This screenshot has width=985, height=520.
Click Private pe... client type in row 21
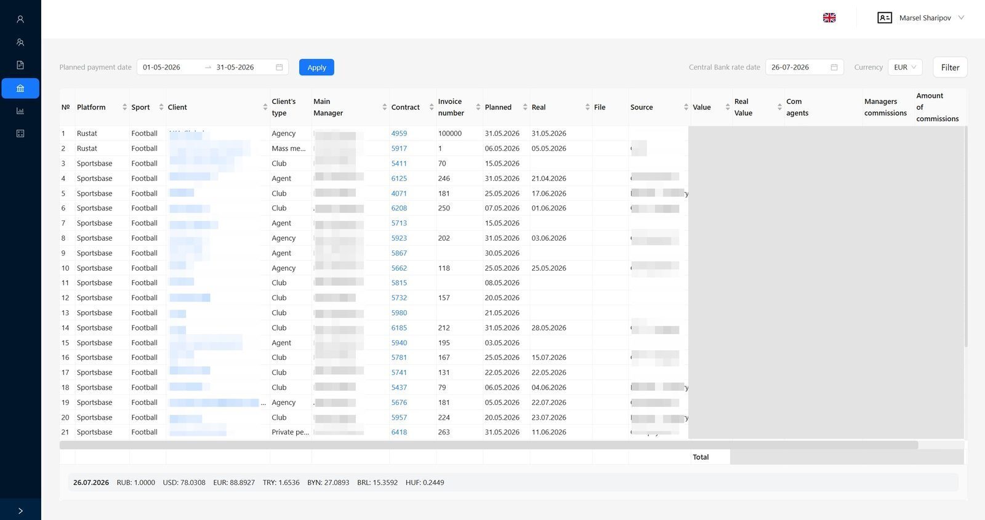291,432
